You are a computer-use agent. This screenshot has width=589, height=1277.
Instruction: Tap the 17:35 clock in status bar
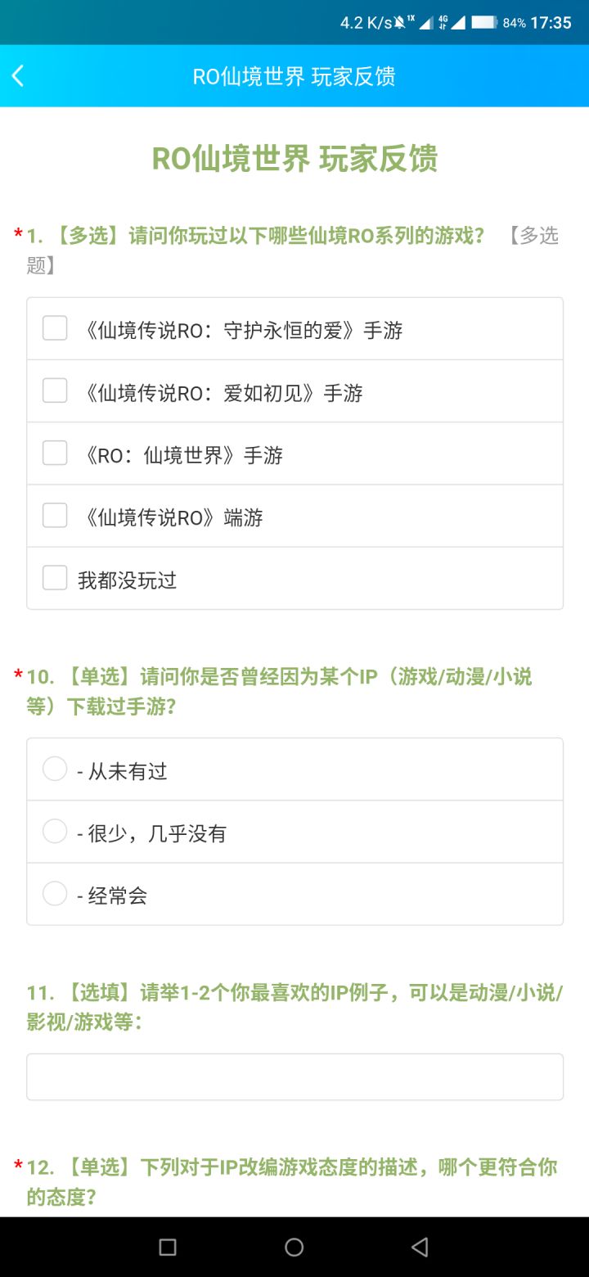point(551,23)
